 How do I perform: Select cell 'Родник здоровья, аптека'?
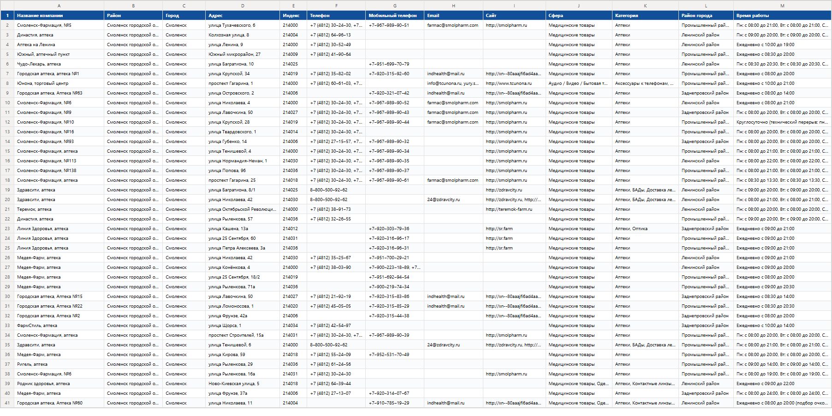click(59, 384)
